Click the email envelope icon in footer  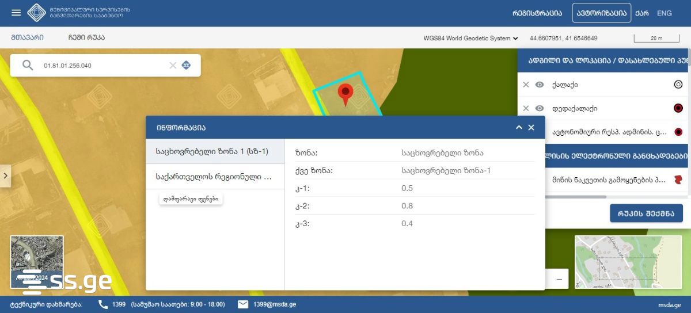pyautogui.click(x=243, y=304)
